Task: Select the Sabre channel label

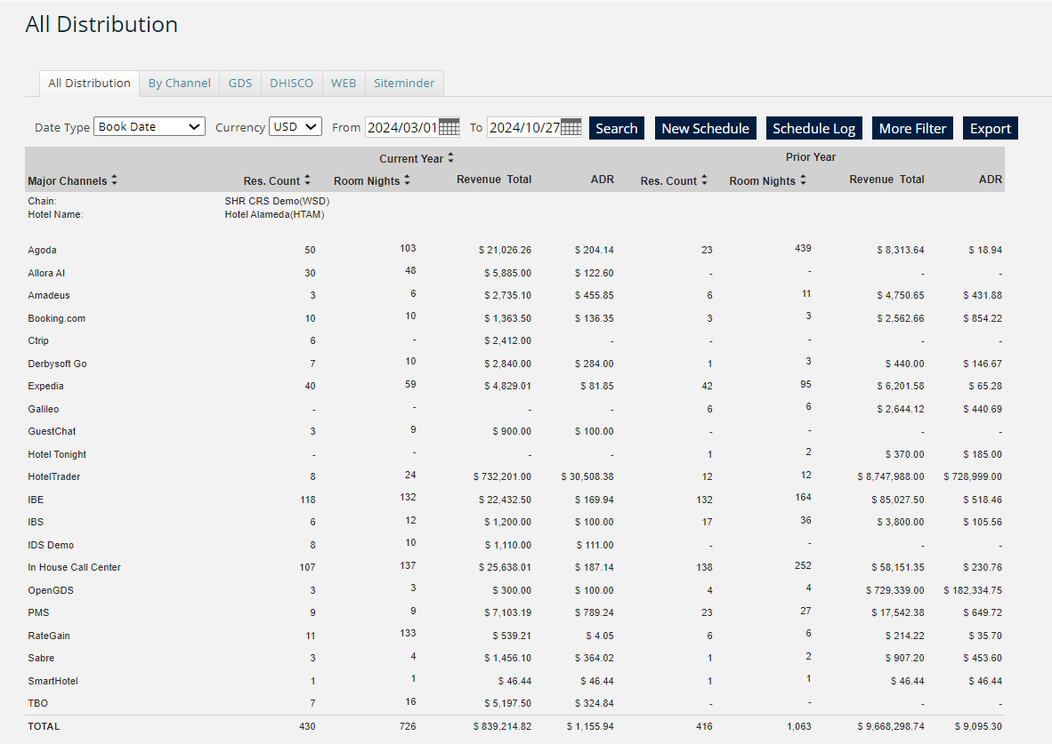Action: 41,658
